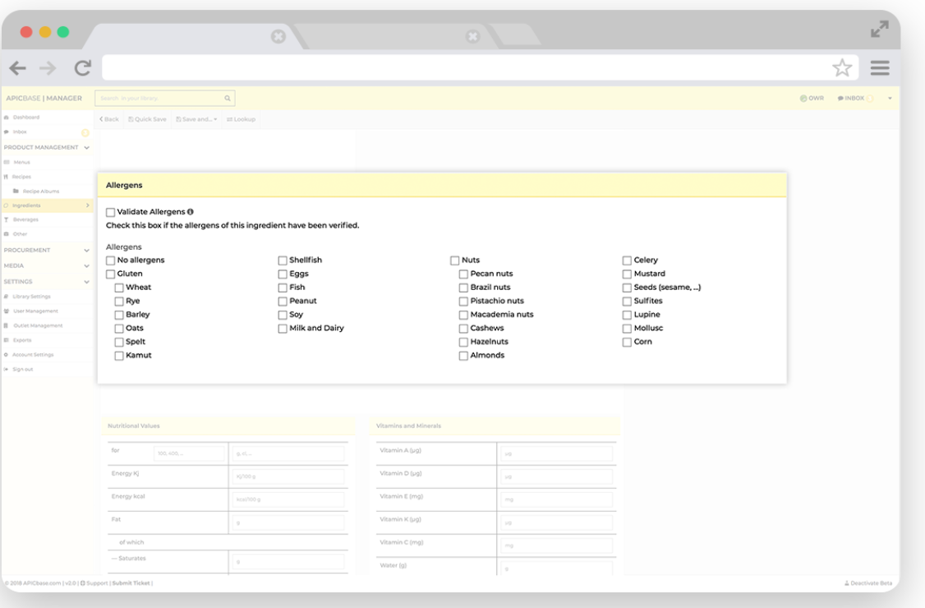Tick the Peanut checkbox
The width and height of the screenshot is (925, 608).
coord(283,301)
